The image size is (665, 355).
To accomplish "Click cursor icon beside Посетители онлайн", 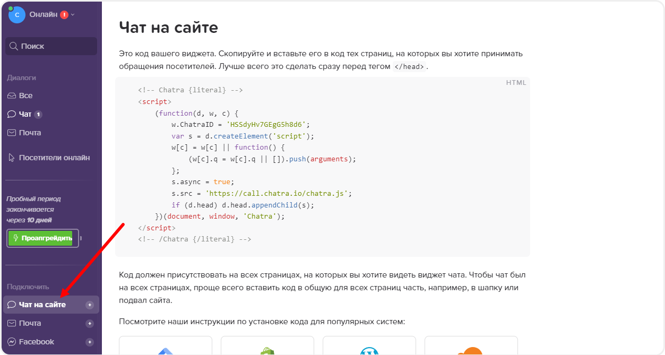I will coord(12,158).
